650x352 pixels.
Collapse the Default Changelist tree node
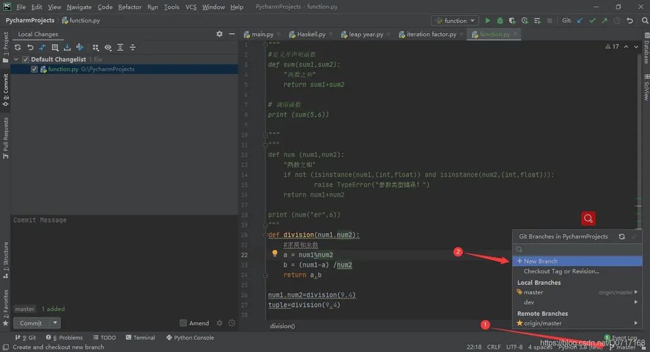[x=17, y=59]
